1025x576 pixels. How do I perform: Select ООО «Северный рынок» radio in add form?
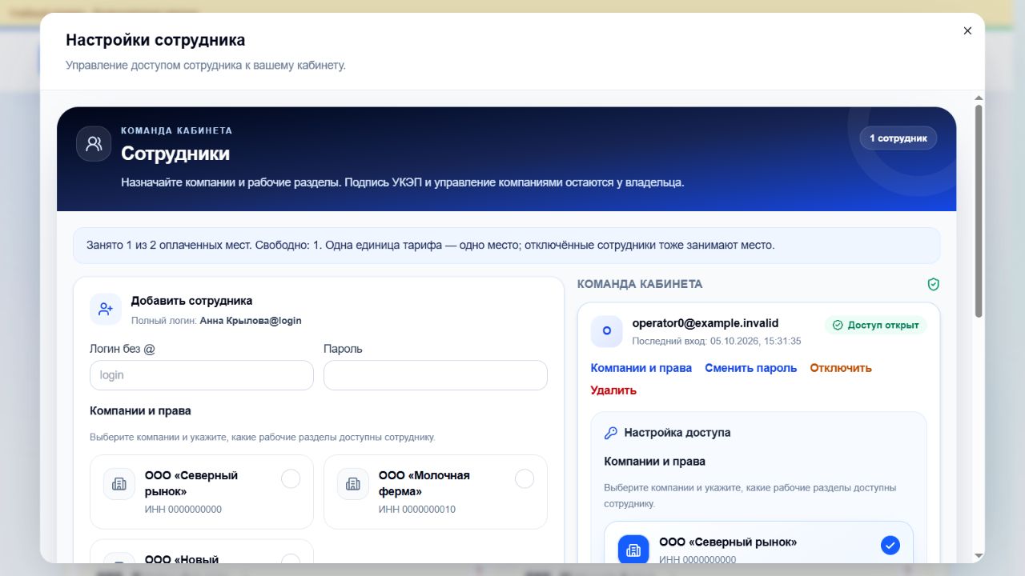coord(291,478)
